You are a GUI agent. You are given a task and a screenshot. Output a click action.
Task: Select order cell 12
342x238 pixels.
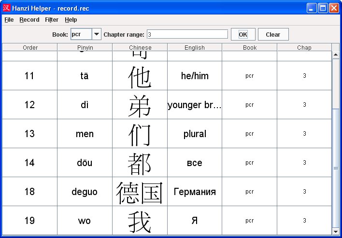tap(29, 105)
